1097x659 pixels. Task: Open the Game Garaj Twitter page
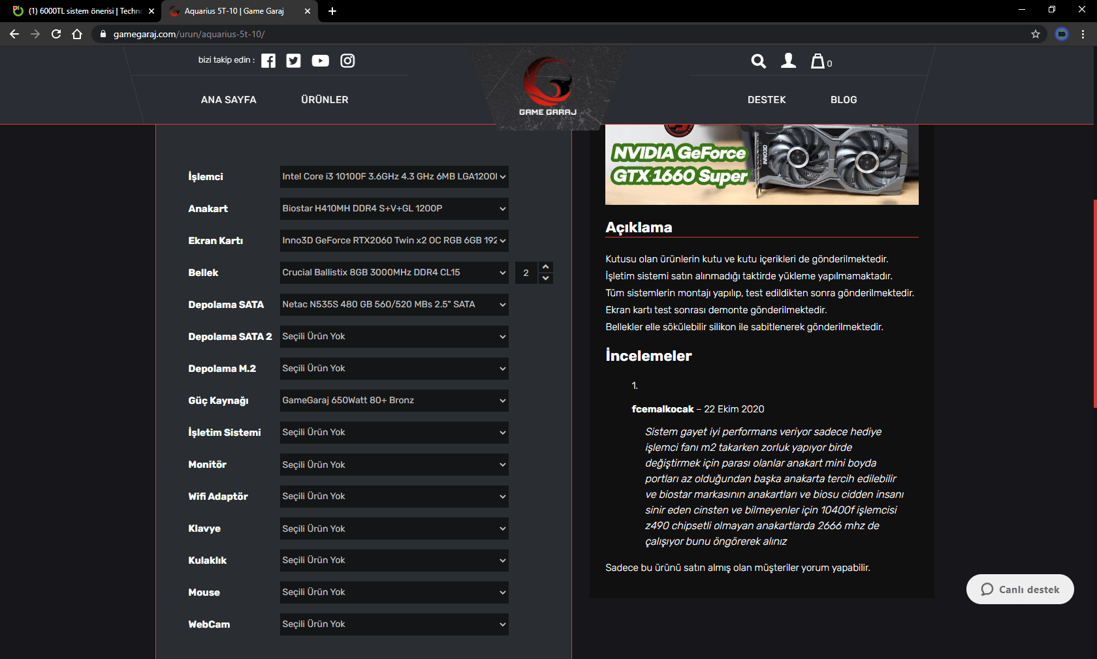coord(294,61)
